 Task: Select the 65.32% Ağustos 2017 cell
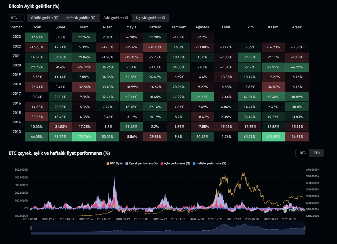(202, 97)
